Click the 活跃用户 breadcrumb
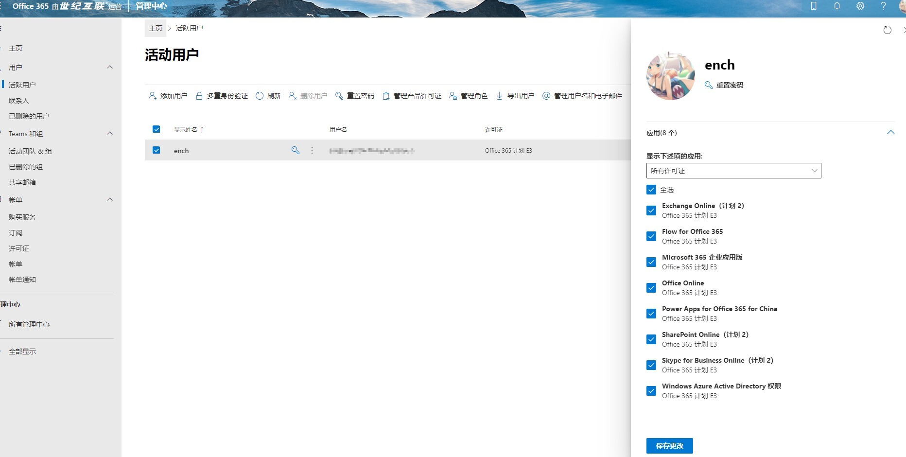This screenshot has width=906, height=457. [x=190, y=28]
